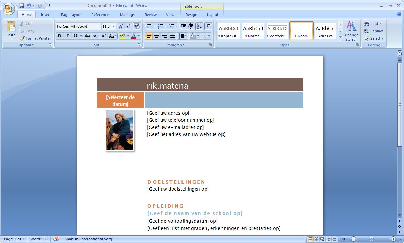Apply the Normal style
Screen dimensions: 404x243
[253, 31]
